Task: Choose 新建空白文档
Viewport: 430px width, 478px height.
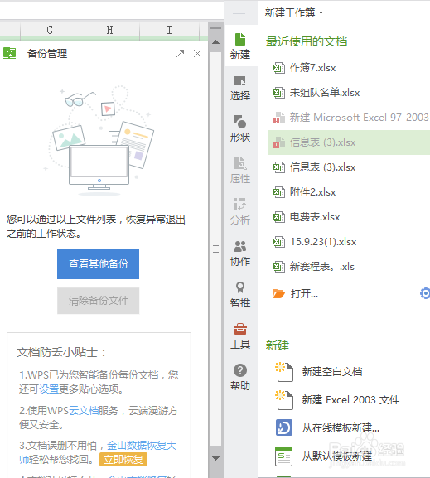Action: [x=332, y=372]
